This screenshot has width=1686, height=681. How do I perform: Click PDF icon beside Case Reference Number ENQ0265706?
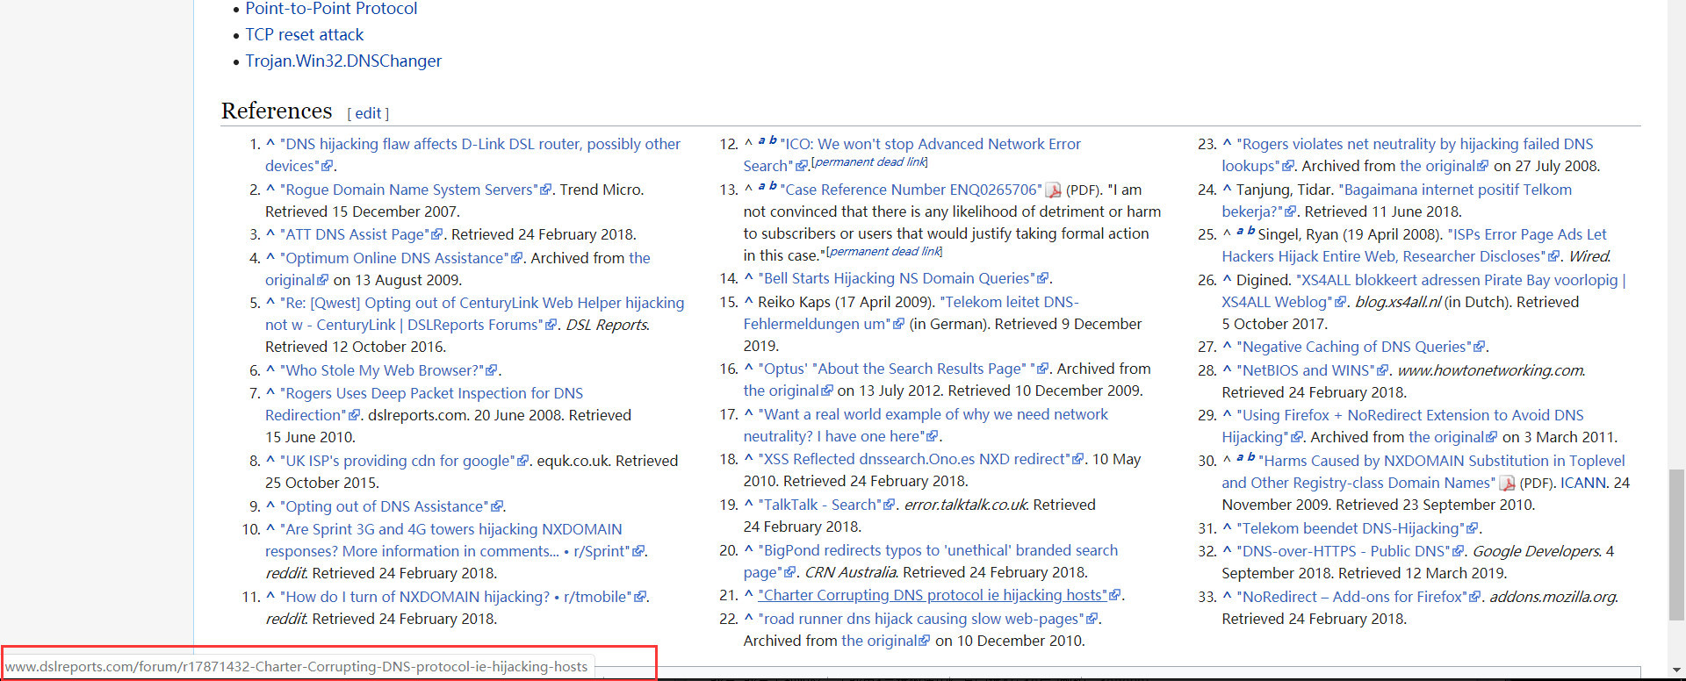pyautogui.click(x=1053, y=190)
